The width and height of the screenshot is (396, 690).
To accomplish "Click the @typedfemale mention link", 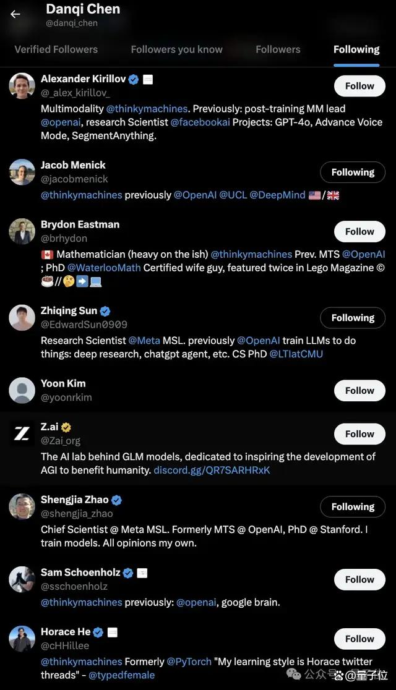I will (121, 675).
